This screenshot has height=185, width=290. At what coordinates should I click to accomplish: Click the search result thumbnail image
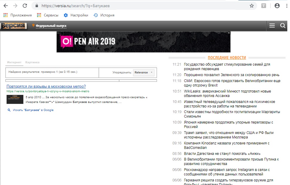pos(15,99)
